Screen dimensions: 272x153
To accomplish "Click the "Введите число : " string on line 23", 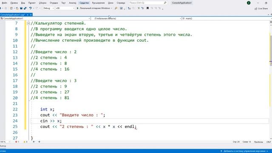I will [81, 115].
